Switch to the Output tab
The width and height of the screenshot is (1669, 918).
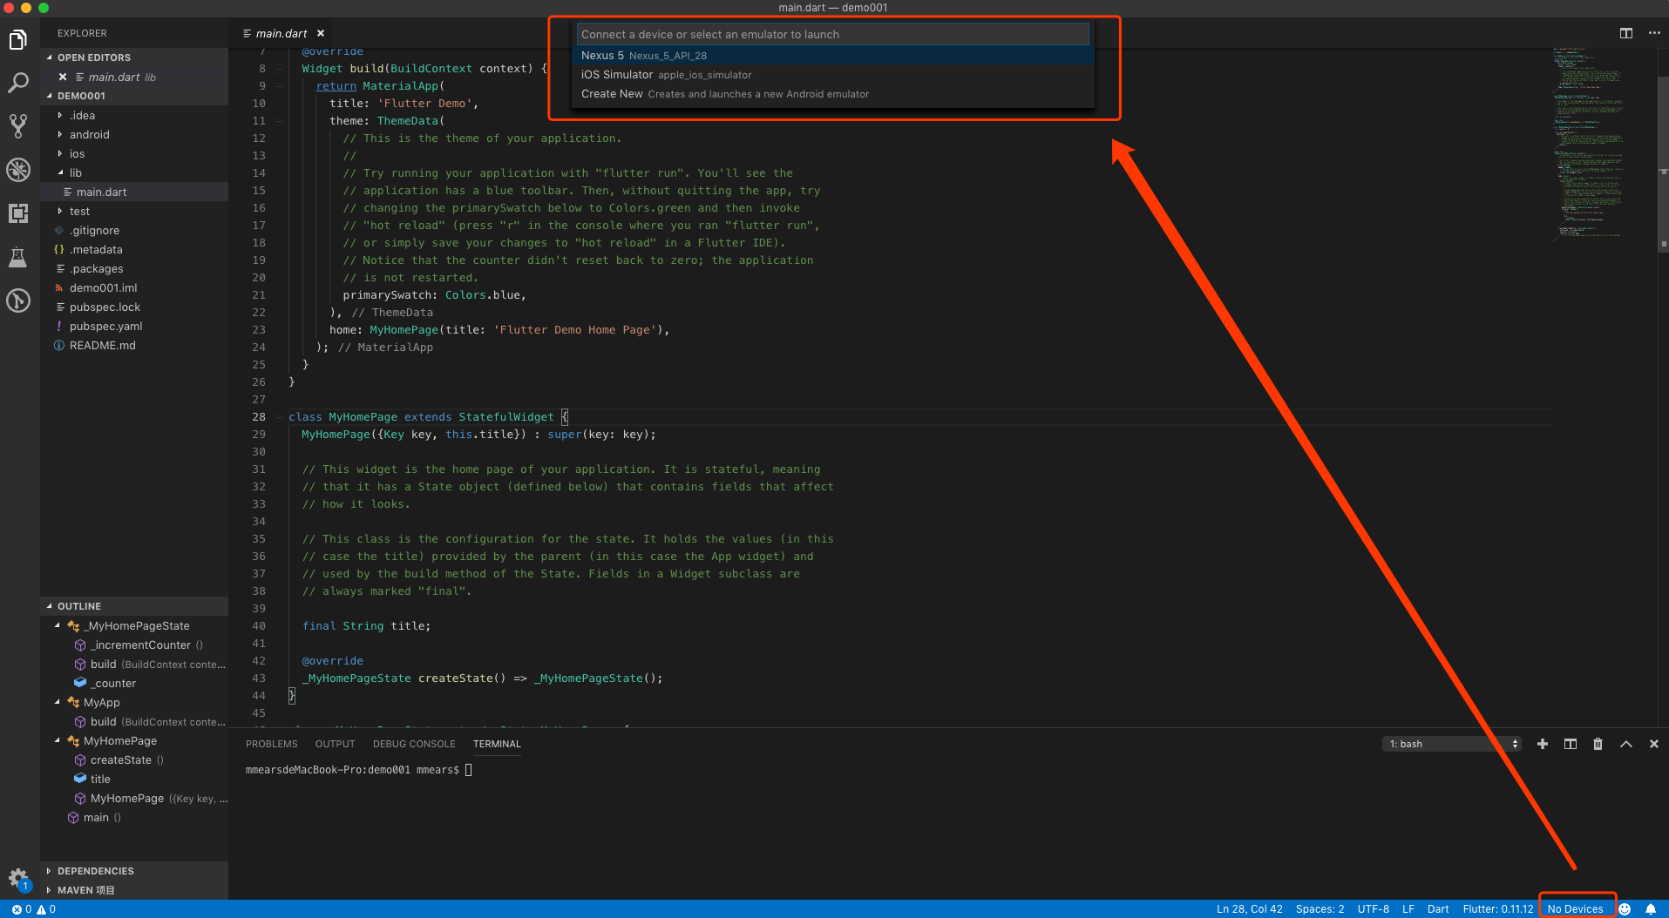click(x=335, y=744)
